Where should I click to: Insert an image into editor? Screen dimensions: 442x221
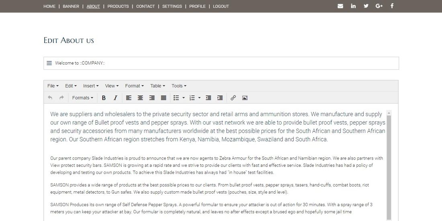coord(245,98)
